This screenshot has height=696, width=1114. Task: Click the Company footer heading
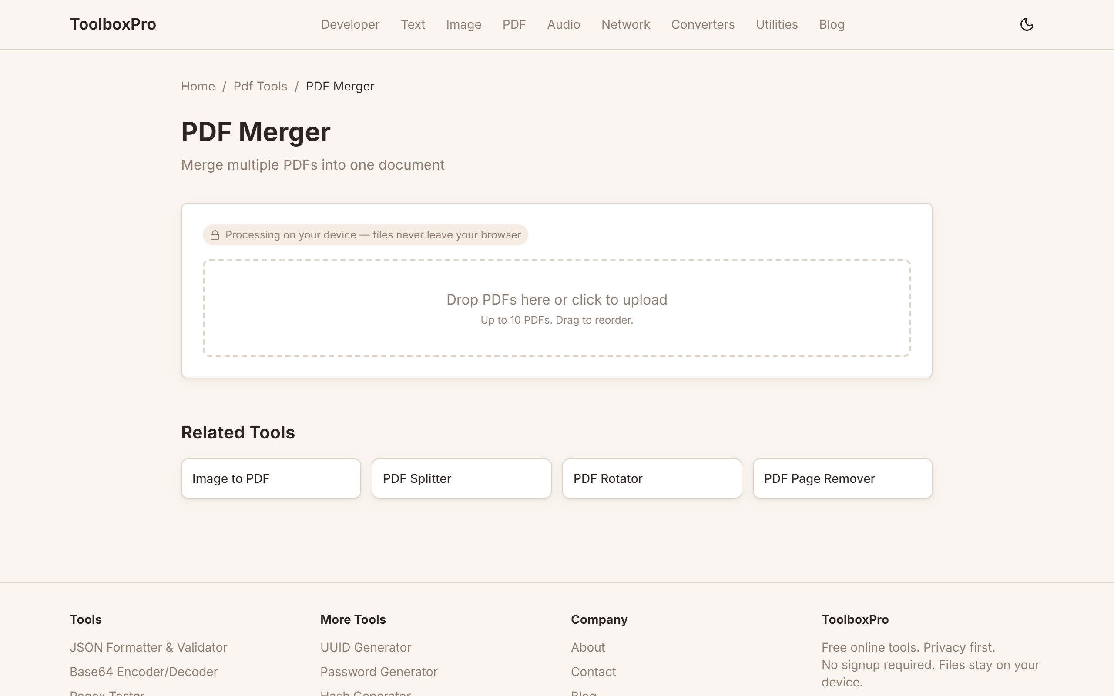(x=599, y=619)
